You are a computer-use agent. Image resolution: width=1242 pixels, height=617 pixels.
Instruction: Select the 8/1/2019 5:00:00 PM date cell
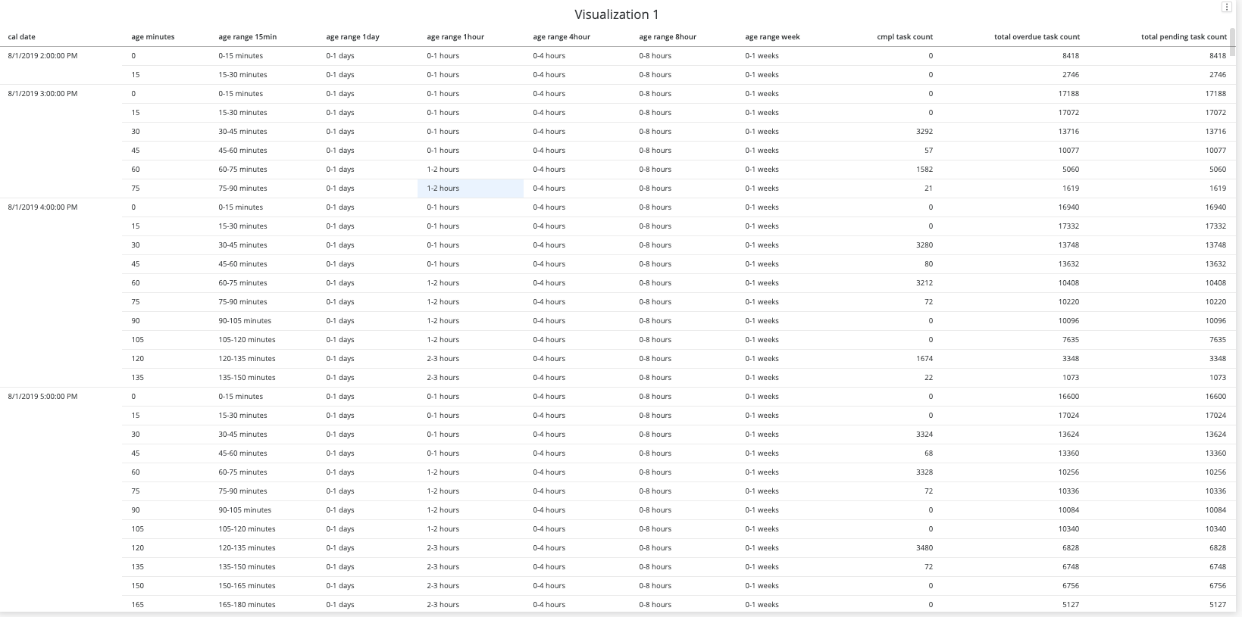click(x=42, y=397)
